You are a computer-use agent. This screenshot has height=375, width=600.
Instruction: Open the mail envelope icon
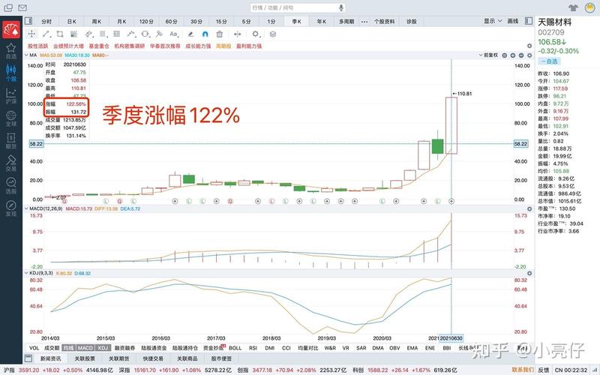tap(22, 7)
